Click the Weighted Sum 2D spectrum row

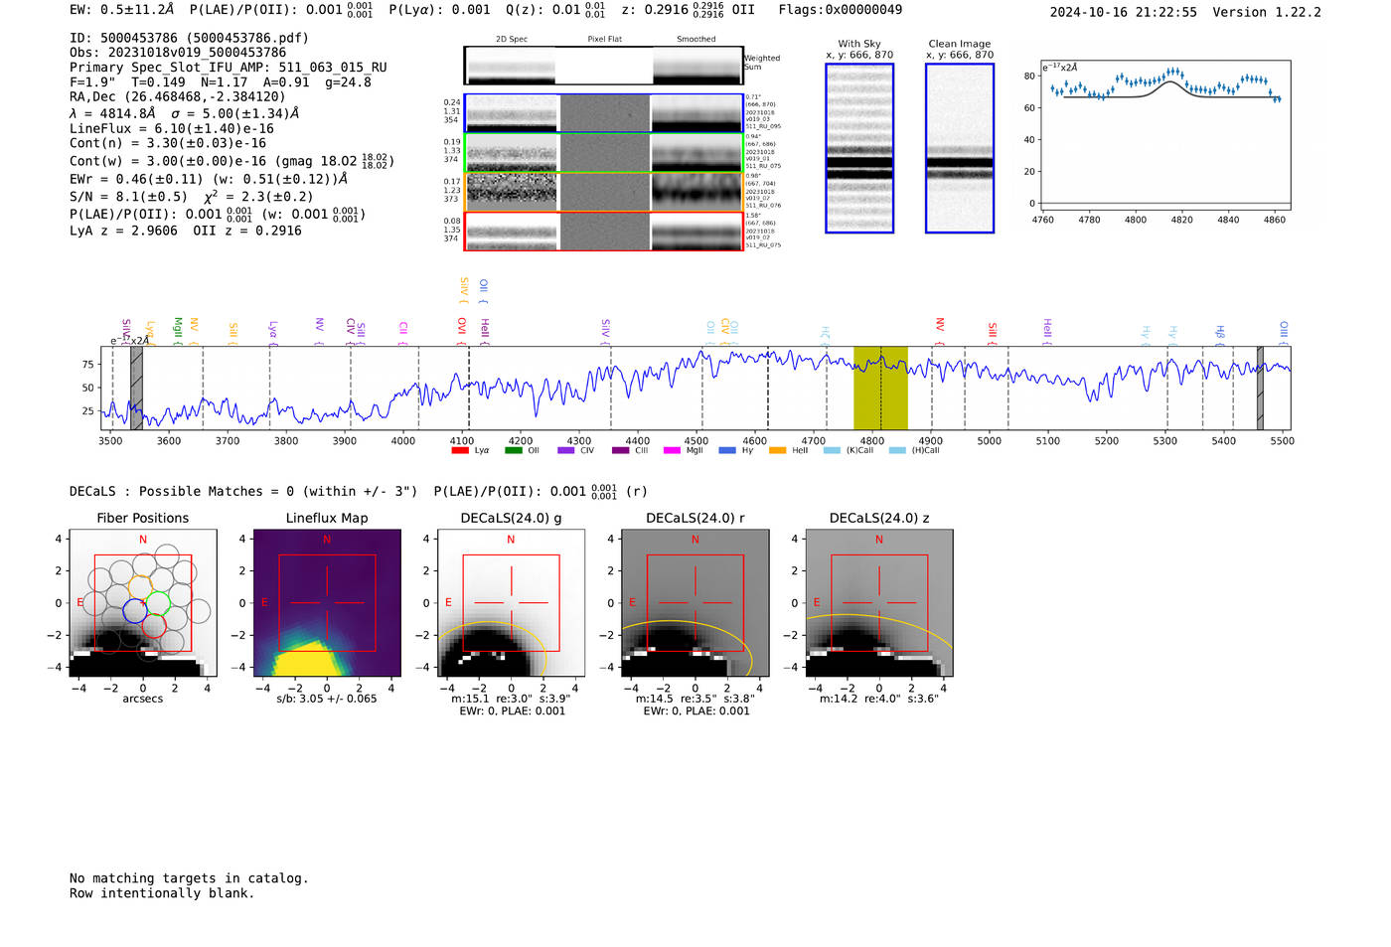tap(603, 67)
